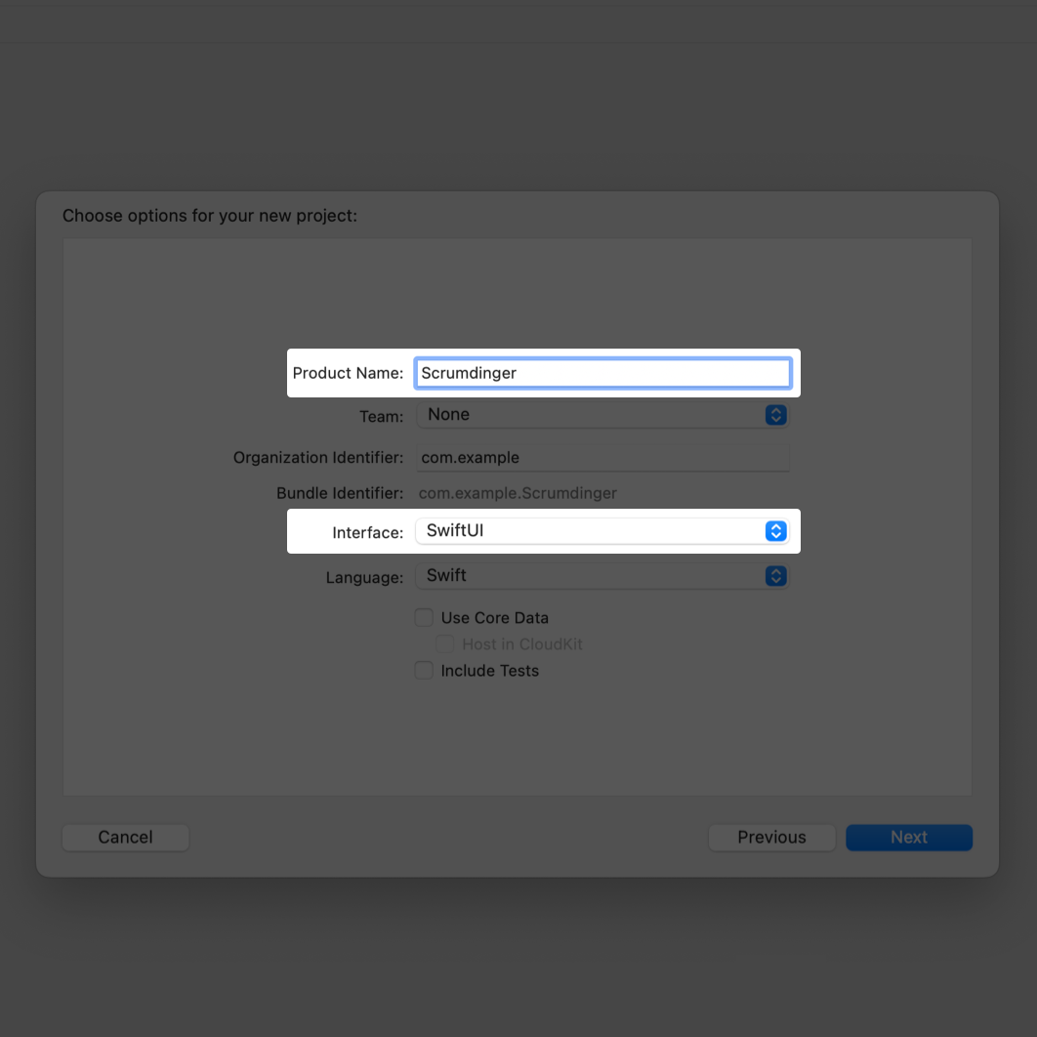Enable the Use Core Data checkbox
The height and width of the screenshot is (1037, 1037).
point(424,617)
